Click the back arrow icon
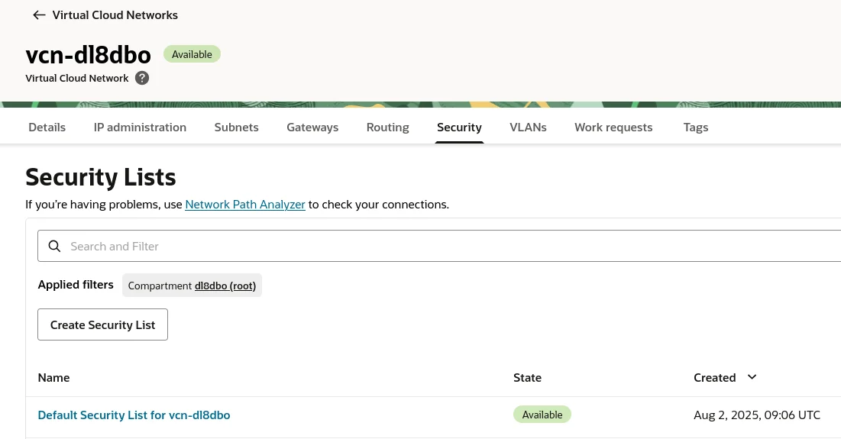 [39, 15]
